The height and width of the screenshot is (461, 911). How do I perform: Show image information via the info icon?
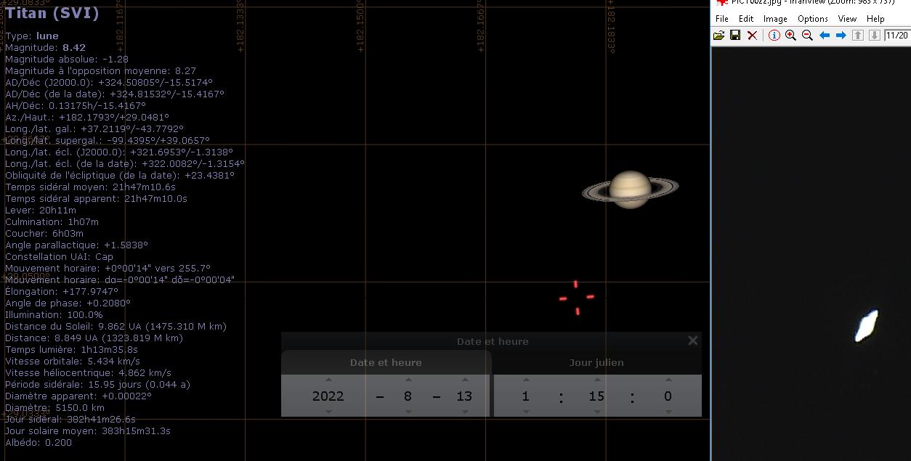[x=774, y=35]
